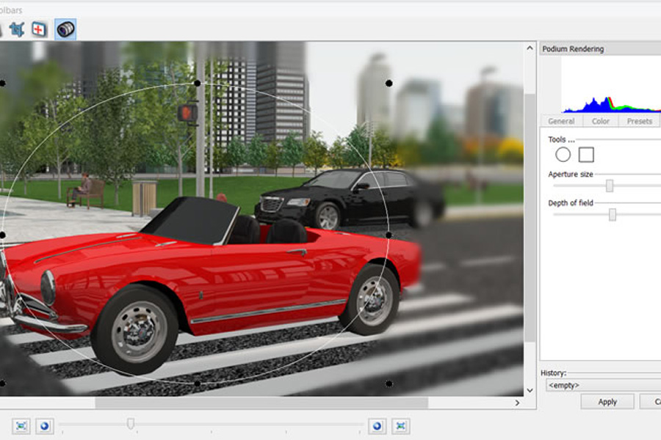Activate the camera lens depth-of-field tool
Viewport: 661px width, 440px height.
[65, 29]
